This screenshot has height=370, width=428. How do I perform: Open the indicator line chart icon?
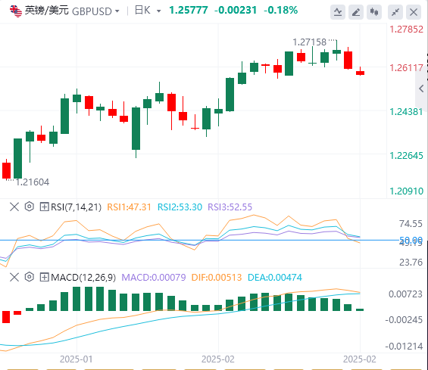(338, 12)
